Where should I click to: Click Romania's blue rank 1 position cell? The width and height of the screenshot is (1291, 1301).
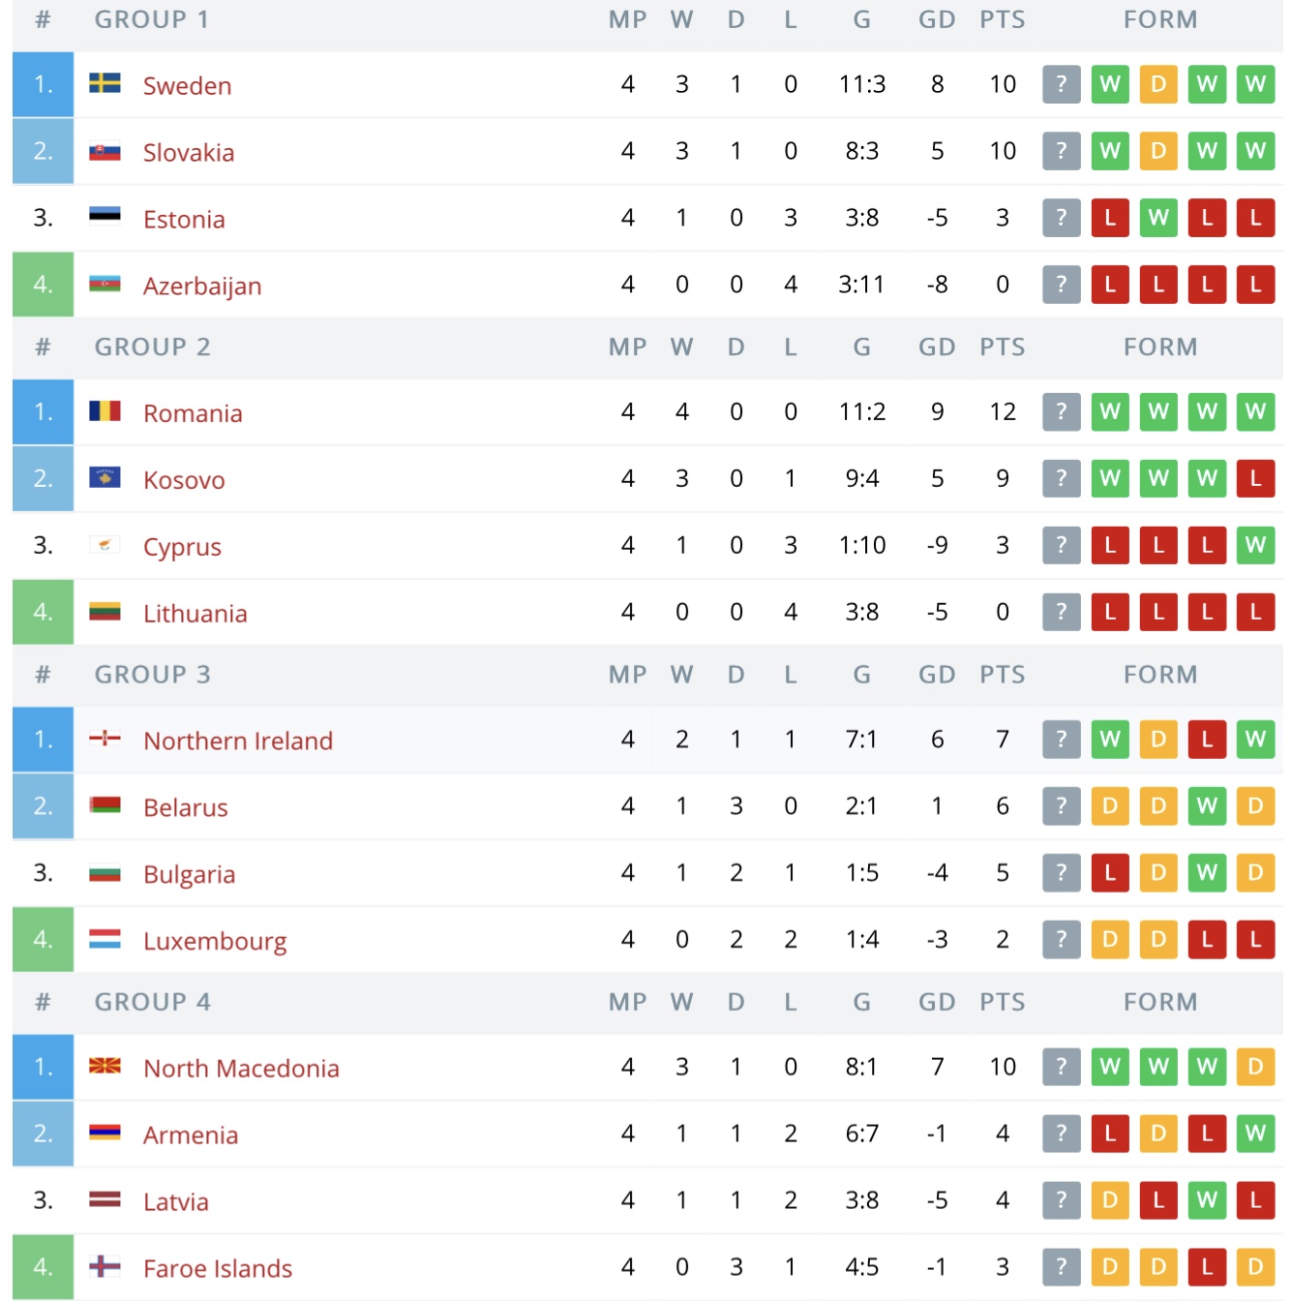point(43,412)
